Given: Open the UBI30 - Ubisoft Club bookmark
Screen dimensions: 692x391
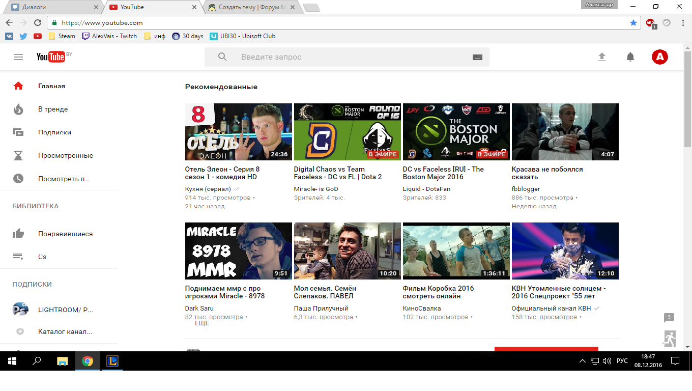Looking at the screenshot, I should pos(243,36).
